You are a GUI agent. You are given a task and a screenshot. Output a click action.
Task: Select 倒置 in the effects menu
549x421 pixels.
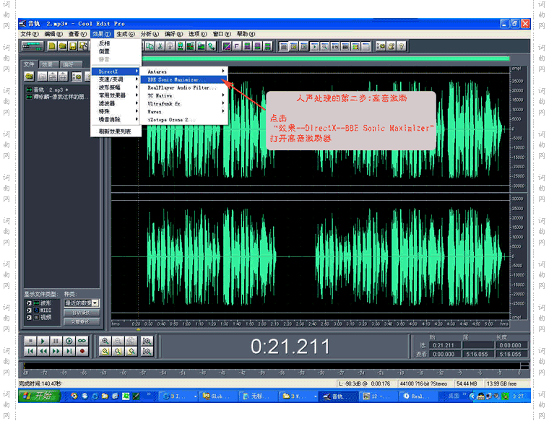click(x=116, y=51)
